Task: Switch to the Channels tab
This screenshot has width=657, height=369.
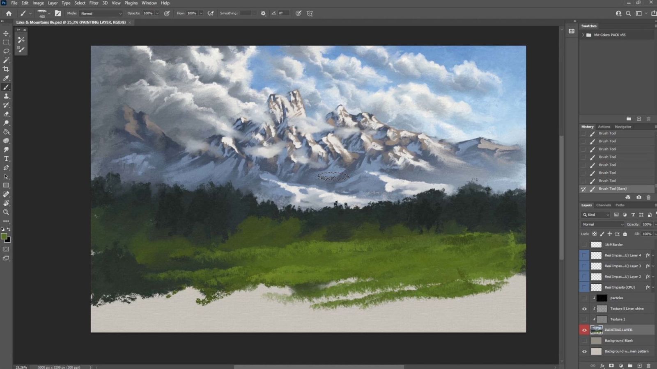Action: [603, 205]
